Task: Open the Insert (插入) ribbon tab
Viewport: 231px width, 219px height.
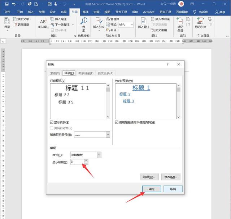Action: tap(31, 12)
